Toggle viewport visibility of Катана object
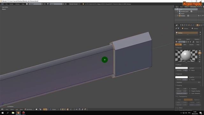This screenshot has width=204, height=115. [x=199, y=16]
